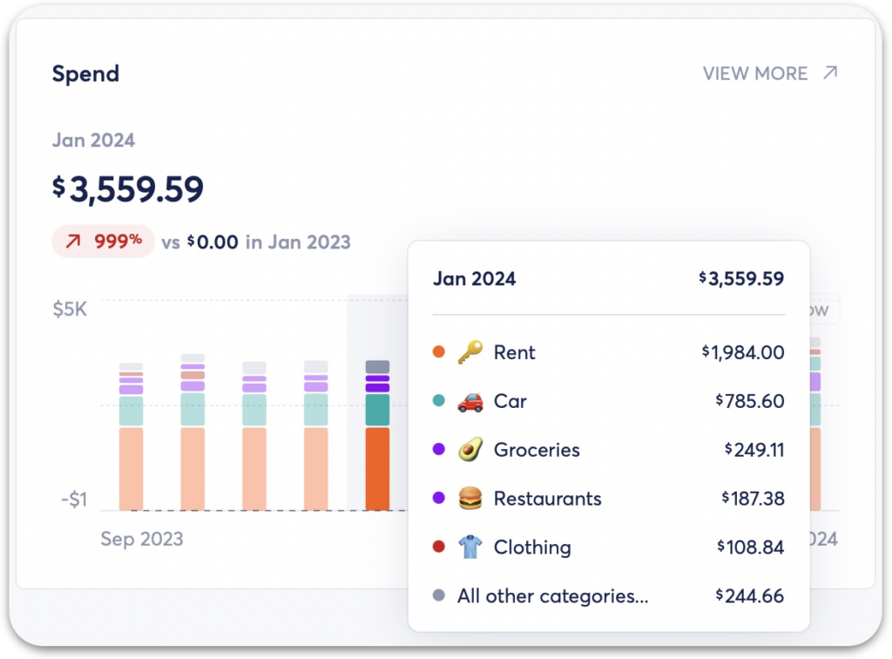Click the '$0.00' comparison amount
This screenshot has height=659, width=892.
click(213, 242)
